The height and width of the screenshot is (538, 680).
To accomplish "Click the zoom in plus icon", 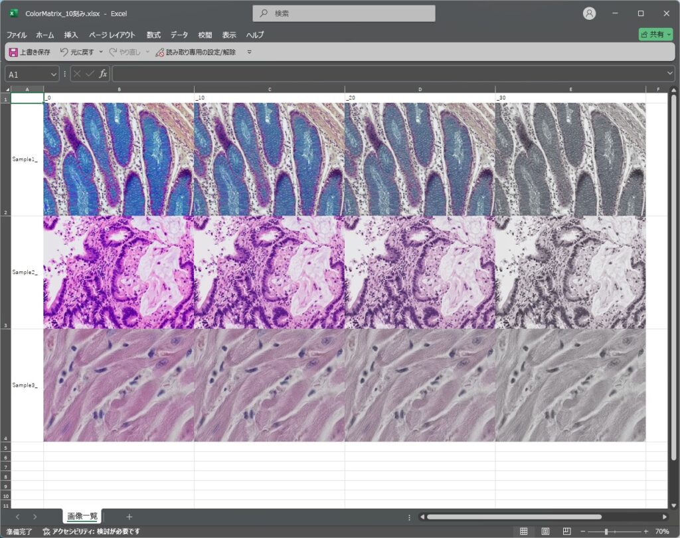I will click(x=645, y=531).
